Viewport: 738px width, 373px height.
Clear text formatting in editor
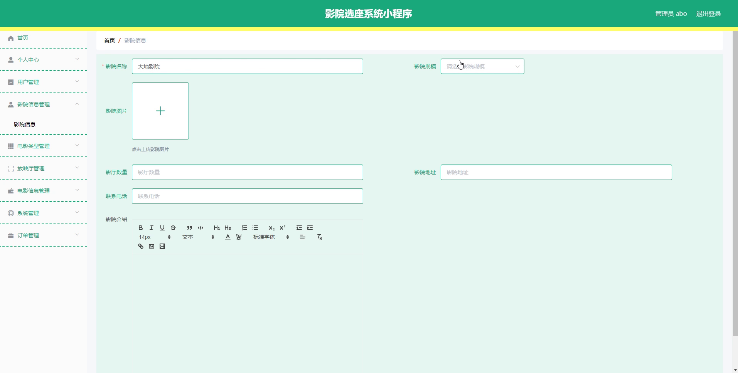319,237
